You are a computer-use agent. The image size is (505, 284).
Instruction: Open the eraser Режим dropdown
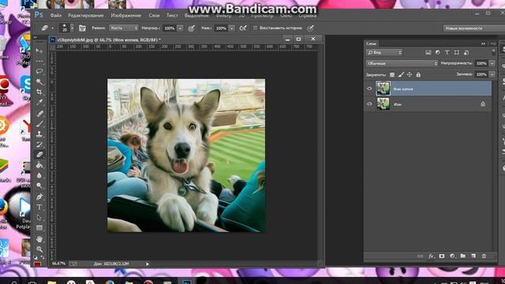tap(123, 28)
